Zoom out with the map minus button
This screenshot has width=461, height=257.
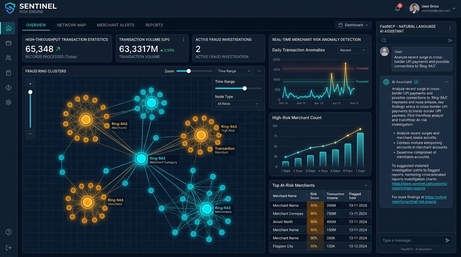click(x=30, y=134)
